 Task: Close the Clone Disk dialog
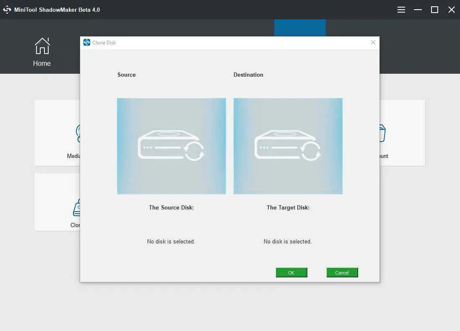pyautogui.click(x=373, y=42)
